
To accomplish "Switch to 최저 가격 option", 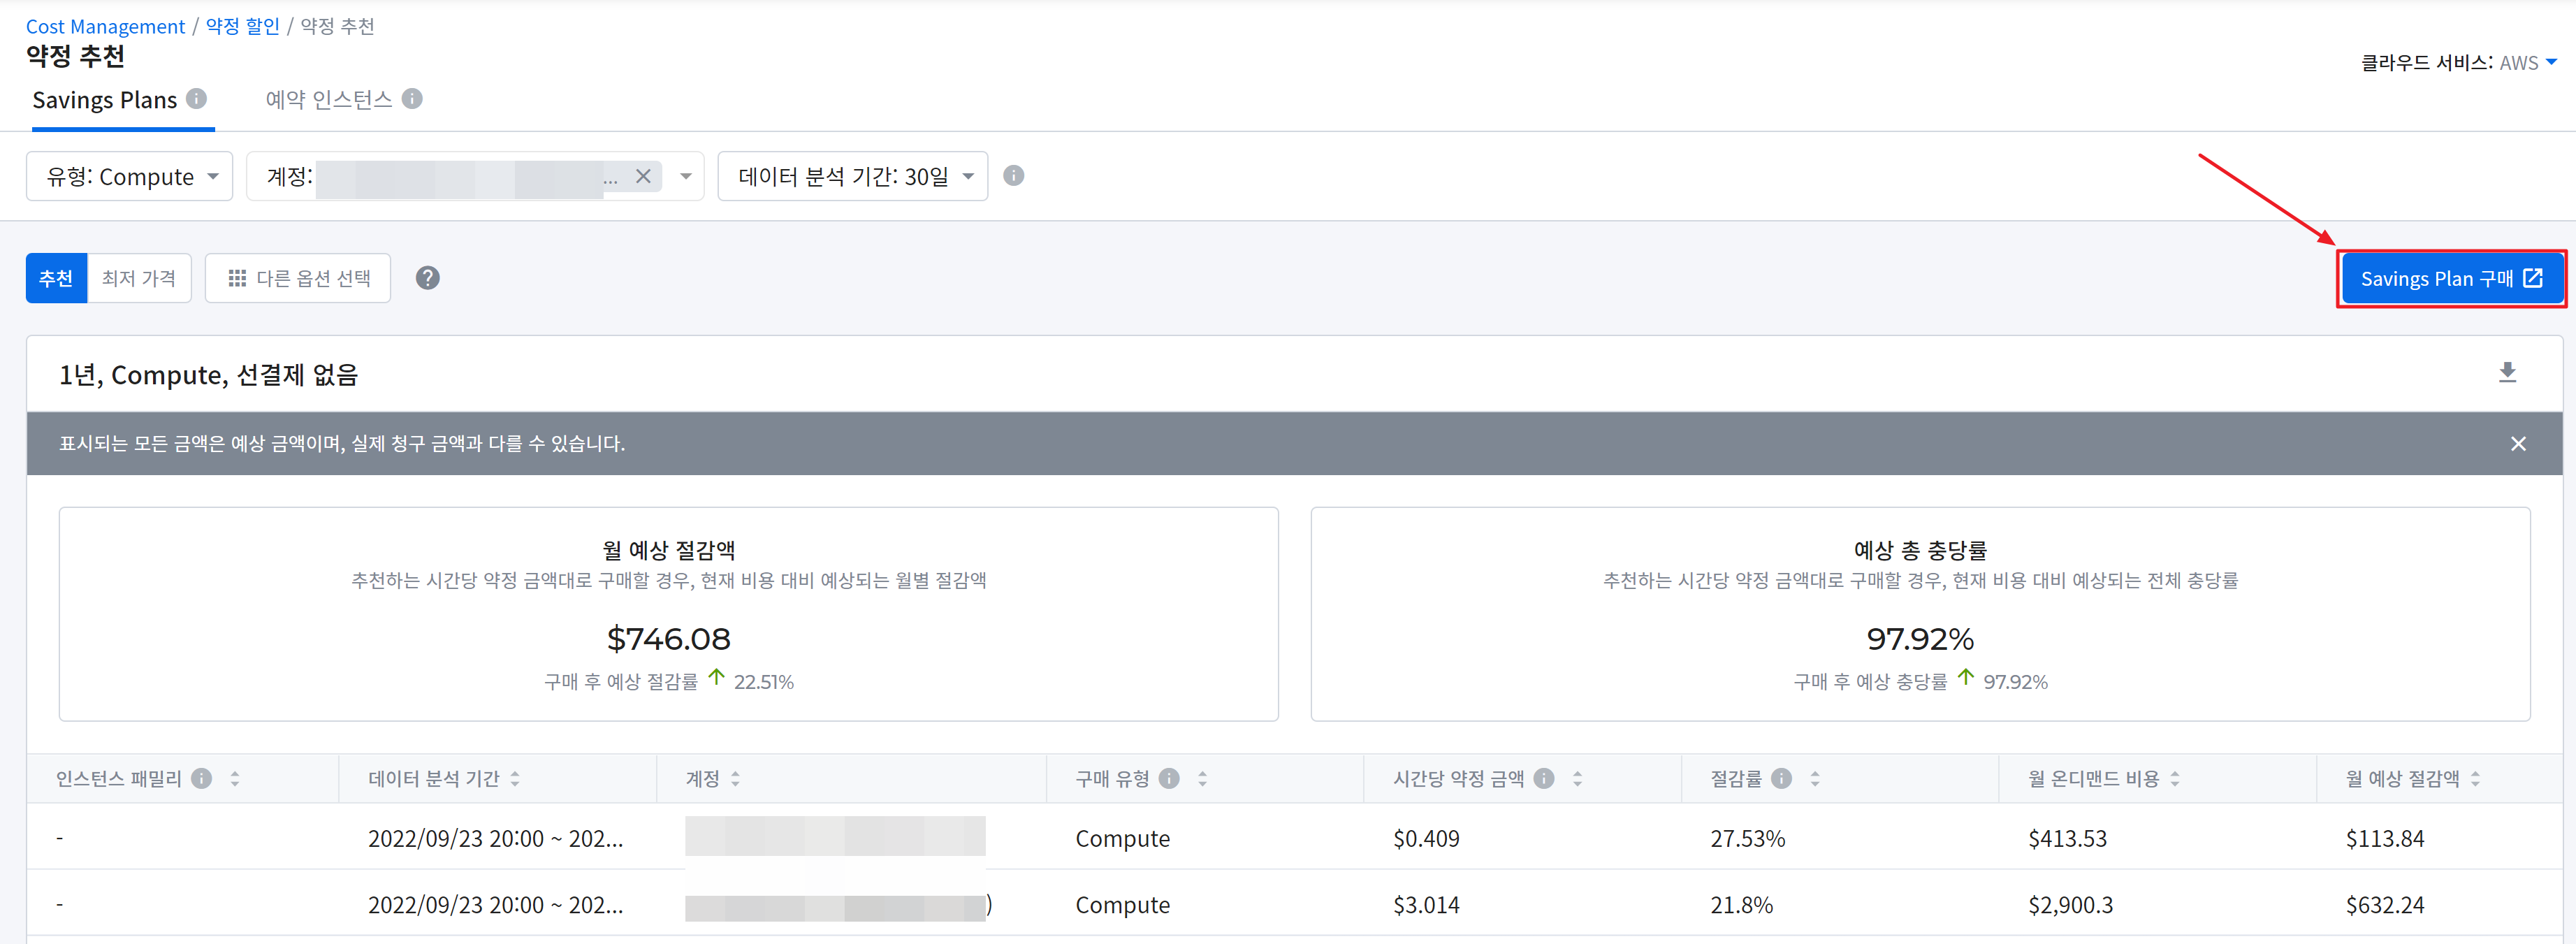I will point(139,278).
